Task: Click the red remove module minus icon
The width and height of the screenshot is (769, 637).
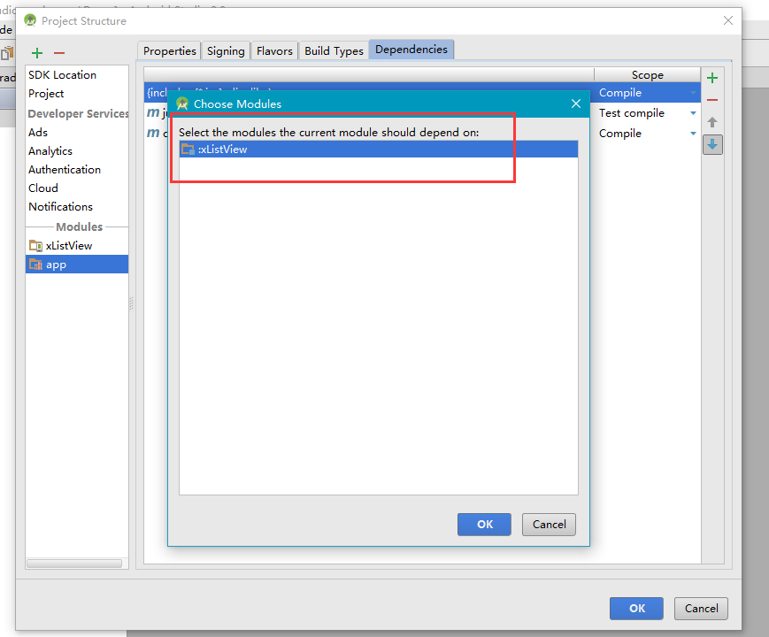Action: [x=59, y=53]
